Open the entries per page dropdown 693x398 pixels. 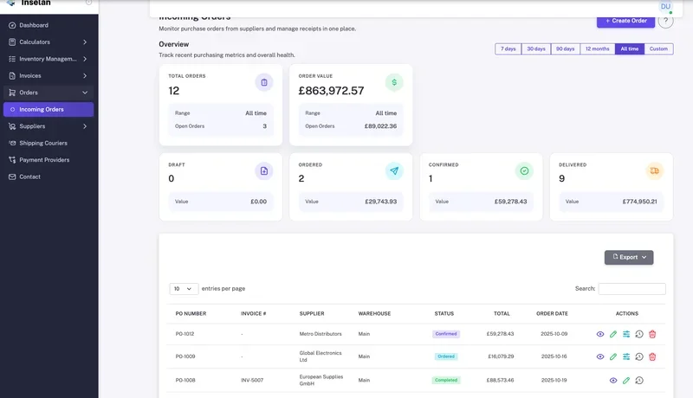tap(184, 289)
